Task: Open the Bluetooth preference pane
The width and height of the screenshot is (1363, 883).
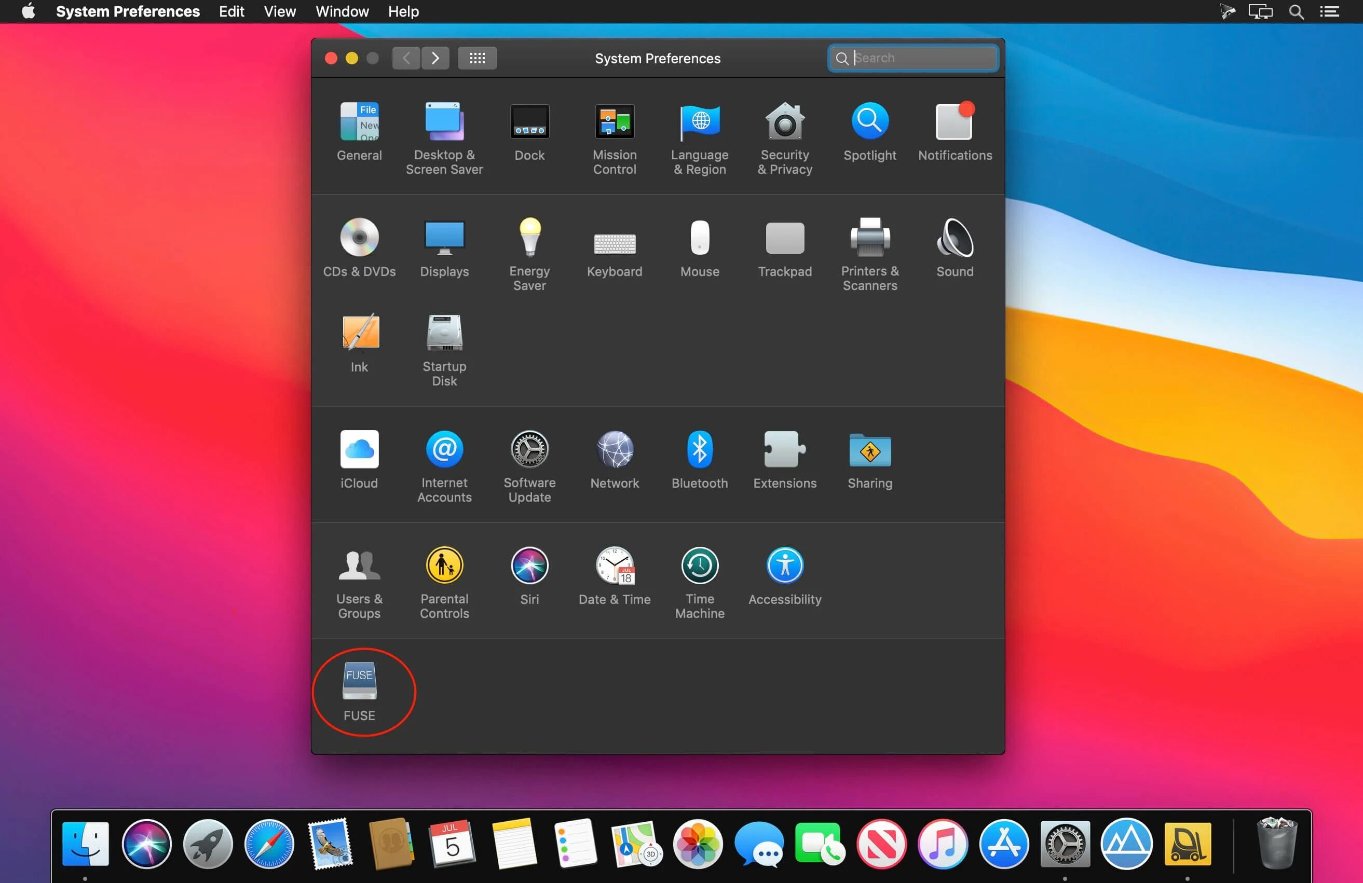Action: tap(699, 450)
